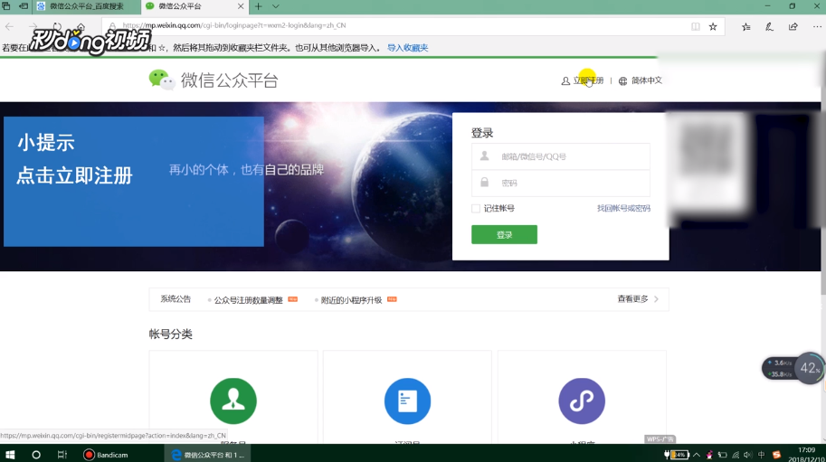Screen dimensions: 826x462
Task: Click the 导入收藏夹 import favorites link
Action: (x=408, y=47)
